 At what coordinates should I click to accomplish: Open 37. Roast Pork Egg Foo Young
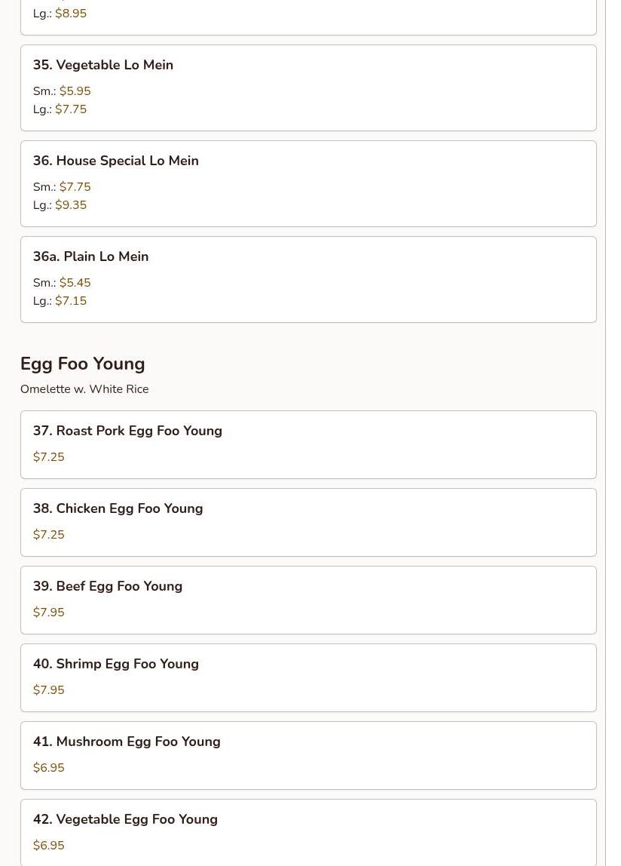tap(308, 444)
